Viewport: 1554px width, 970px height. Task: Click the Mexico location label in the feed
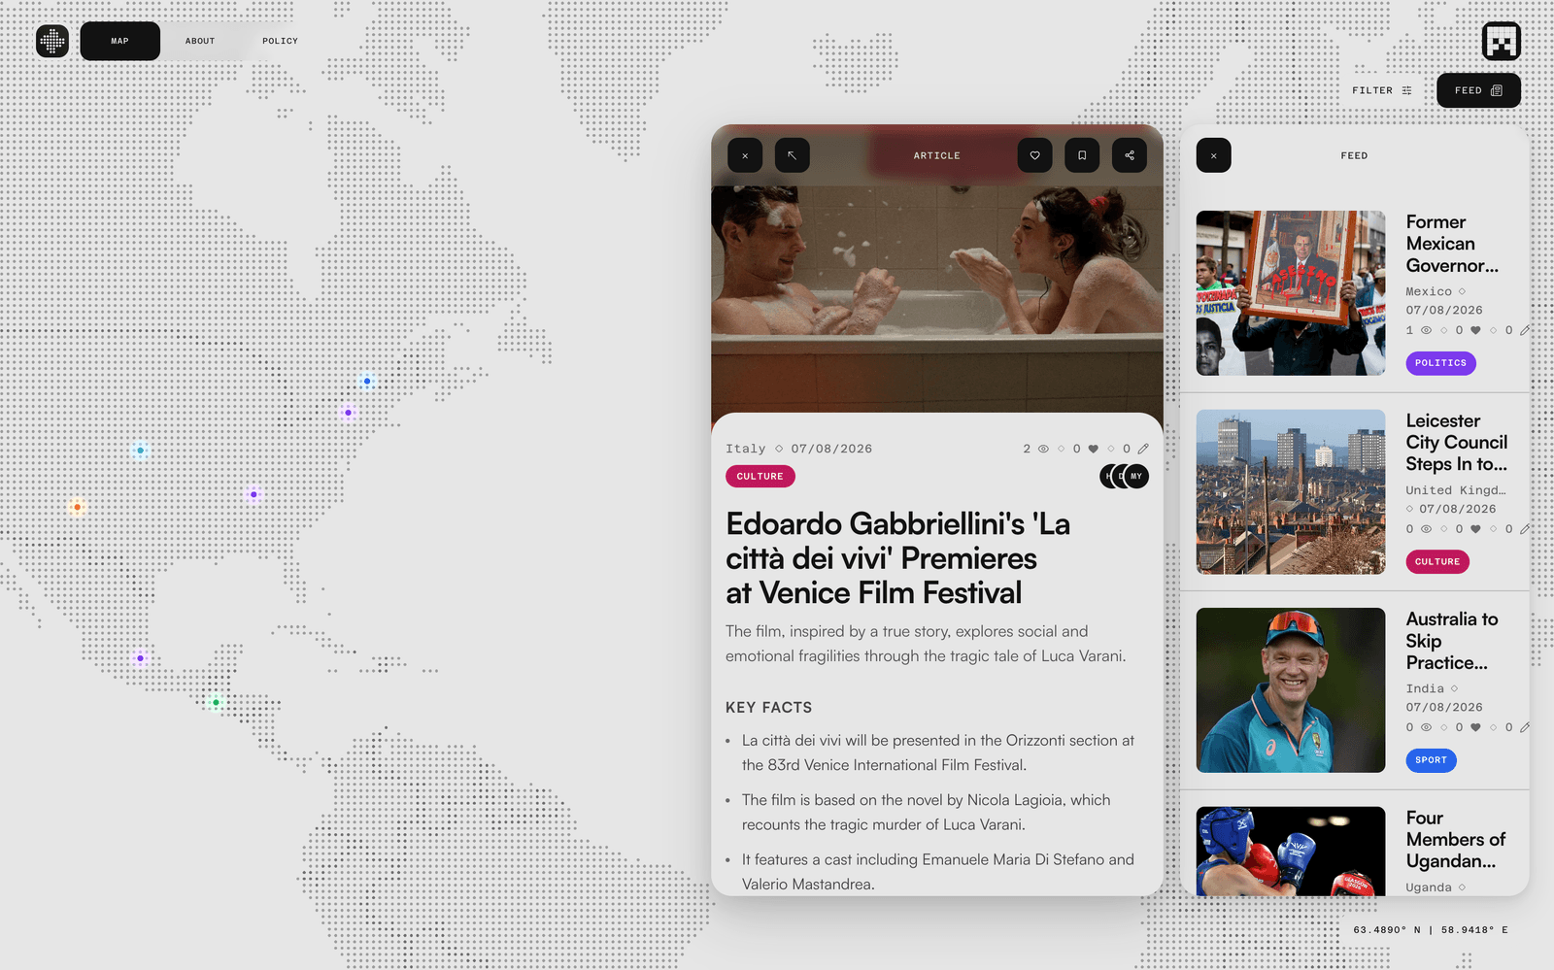click(x=1429, y=291)
